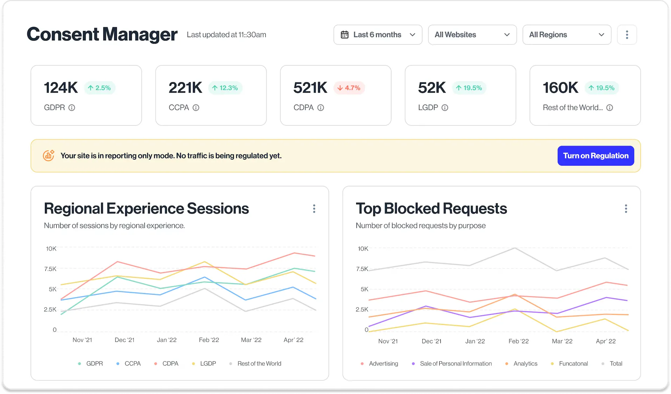The image size is (671, 394).
Task: Click the Regional Experience Sessions heading
Action: [x=146, y=209]
